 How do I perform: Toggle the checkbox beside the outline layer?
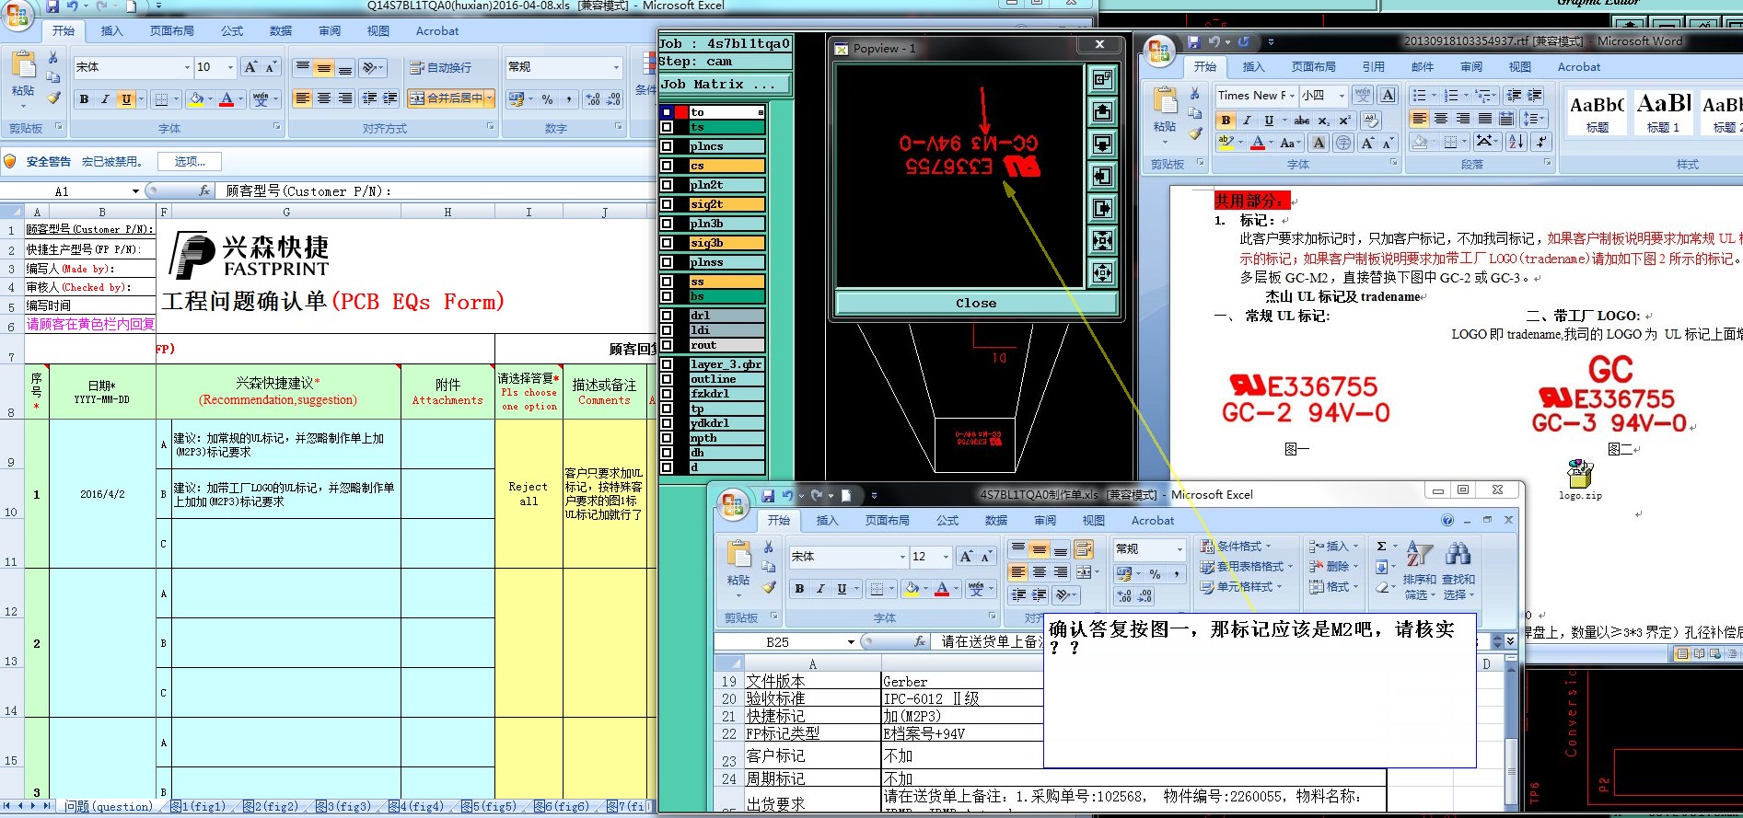pos(667,379)
